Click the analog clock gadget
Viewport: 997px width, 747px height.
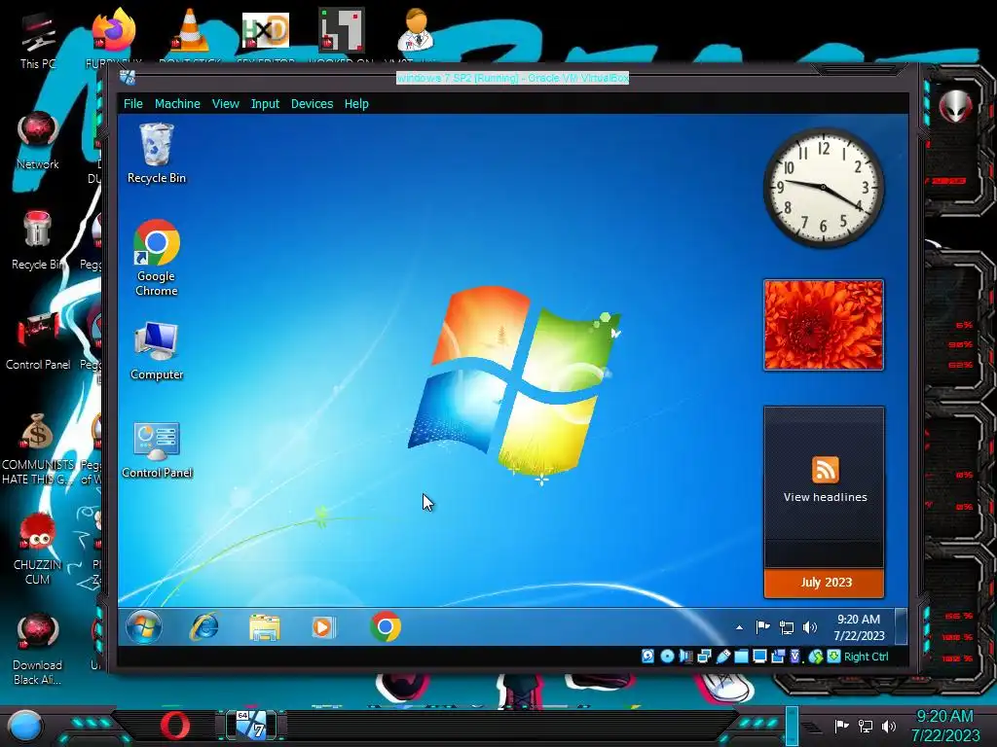pyautogui.click(x=824, y=188)
